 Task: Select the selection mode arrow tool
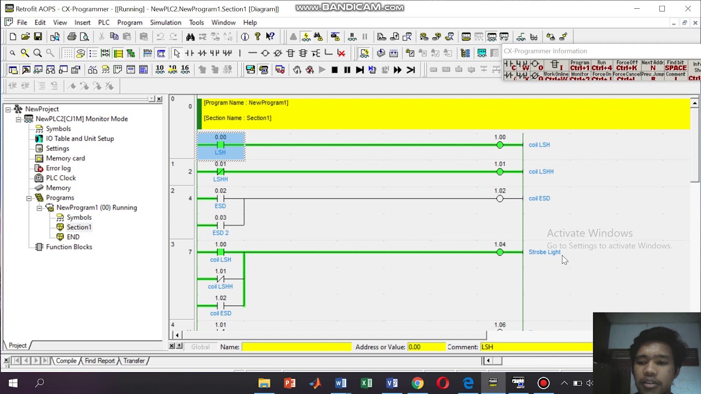coord(176,53)
